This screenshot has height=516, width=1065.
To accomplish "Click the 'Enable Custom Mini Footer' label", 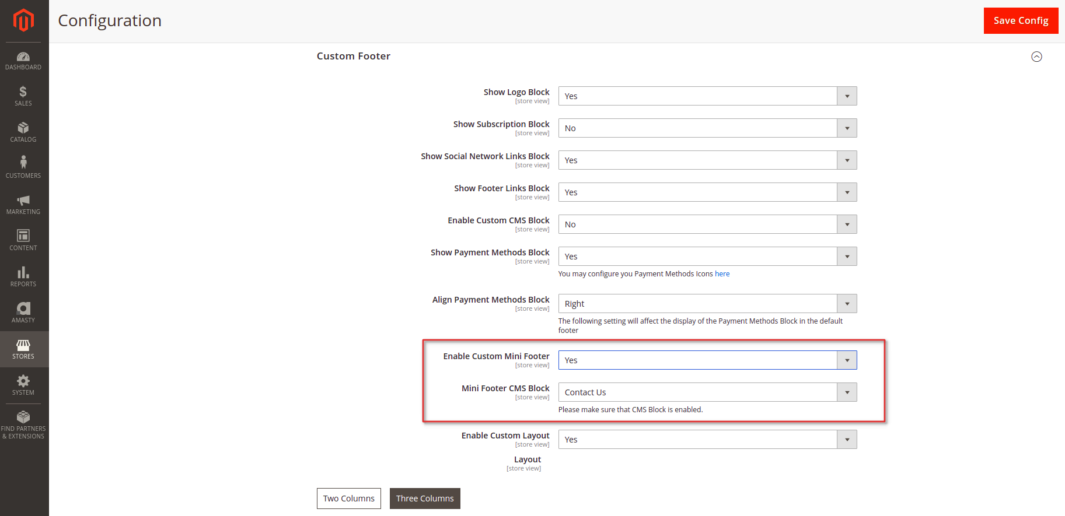I will click(496, 356).
